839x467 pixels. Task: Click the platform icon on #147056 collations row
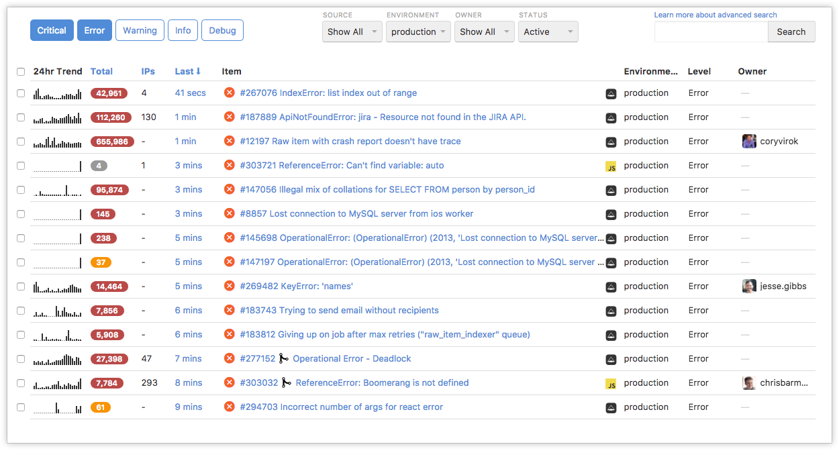[611, 191]
